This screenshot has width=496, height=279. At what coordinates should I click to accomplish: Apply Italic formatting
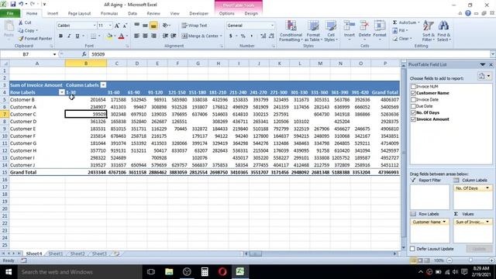pos(69,36)
